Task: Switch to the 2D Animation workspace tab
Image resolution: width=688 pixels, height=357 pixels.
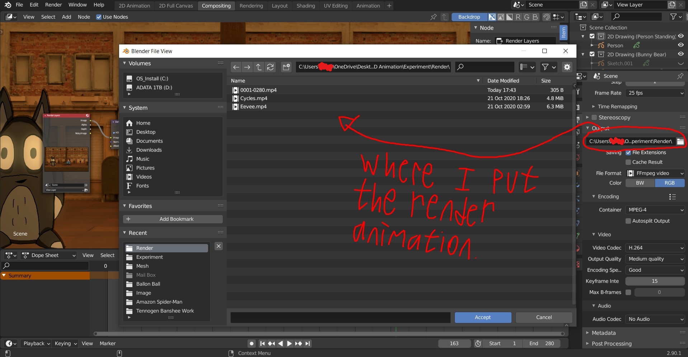Action: click(x=135, y=6)
